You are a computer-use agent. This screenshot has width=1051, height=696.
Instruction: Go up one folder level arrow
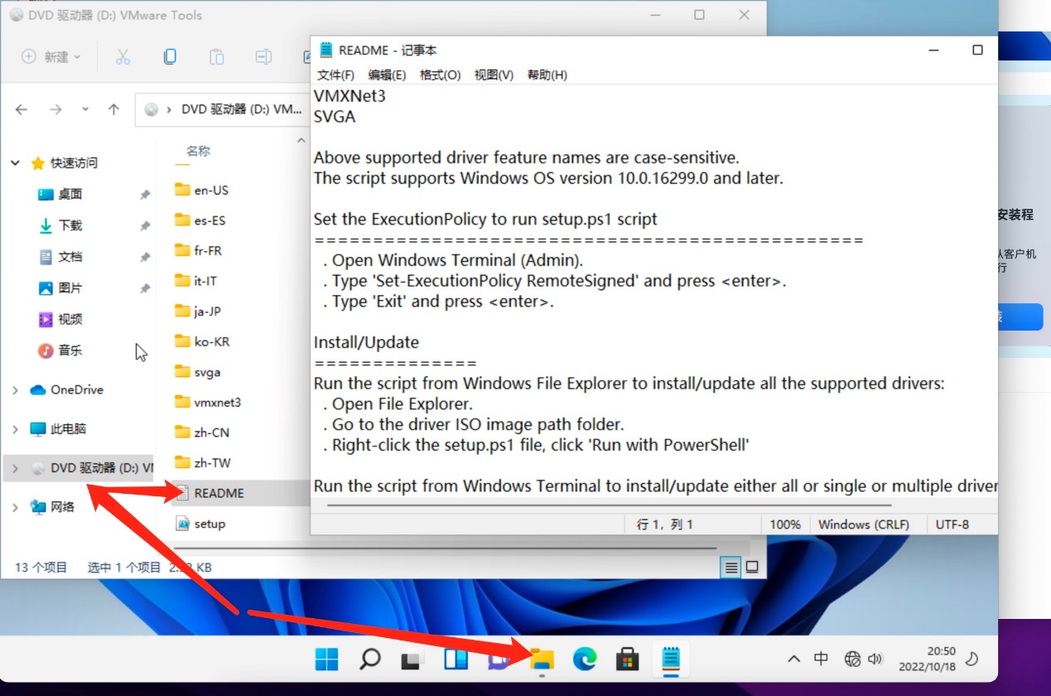tap(114, 109)
